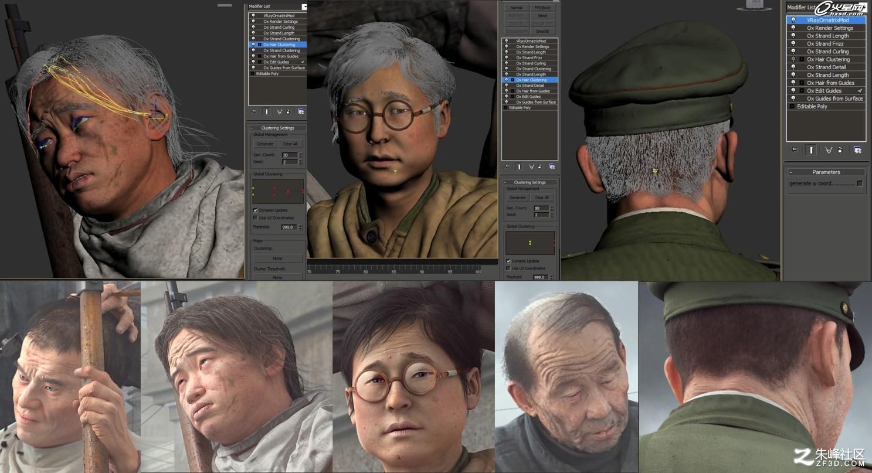The width and height of the screenshot is (872, 473).
Task: Expand Ox Hair Clustering sub-levels in left panel
Action: point(260,45)
